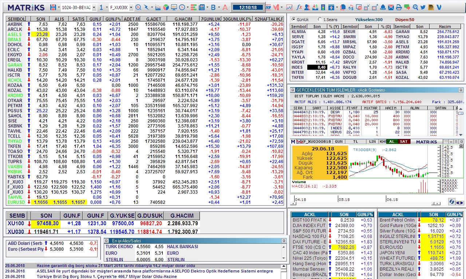This screenshot has height=279, width=466.
Task: Click the blue V icon in toolbar
Action: 439,7
